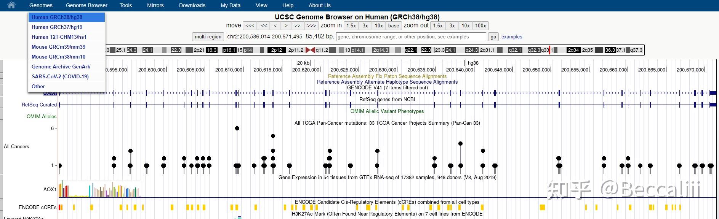719x219 pixels.
Task: Open the Downloads menu
Action: pyautogui.click(x=192, y=5)
